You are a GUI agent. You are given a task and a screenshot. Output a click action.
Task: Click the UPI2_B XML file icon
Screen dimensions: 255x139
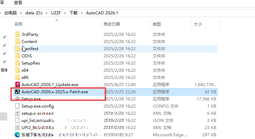click(17, 127)
